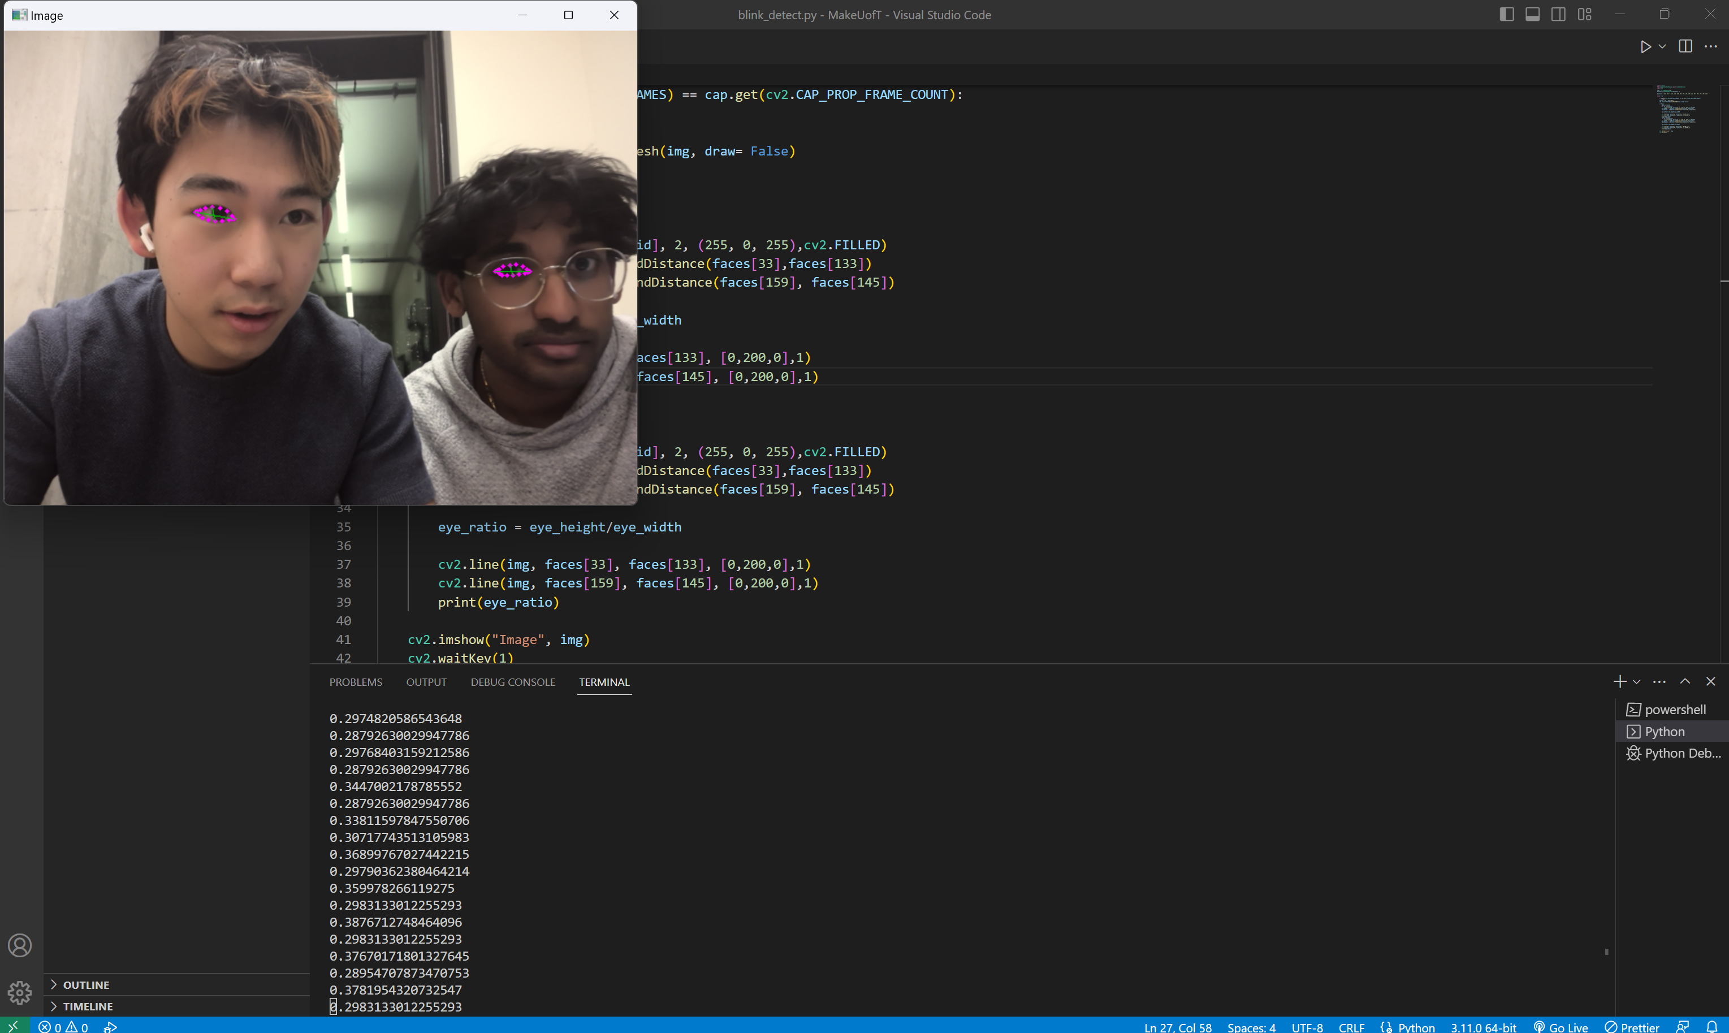Open the Customize Layout icon
Screen dimensions: 1729x1033
(1584, 15)
